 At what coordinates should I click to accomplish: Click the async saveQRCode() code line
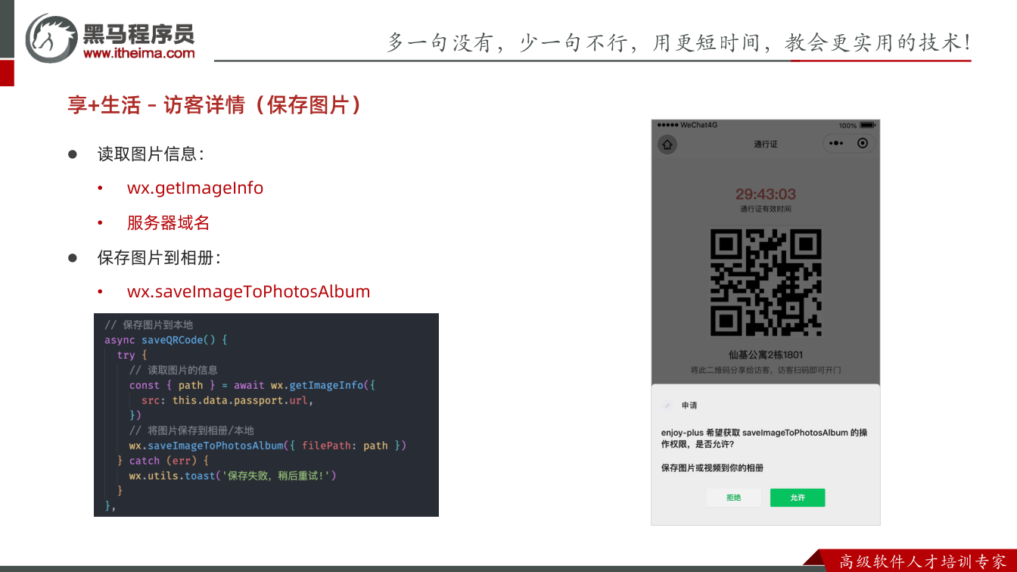tap(166, 340)
